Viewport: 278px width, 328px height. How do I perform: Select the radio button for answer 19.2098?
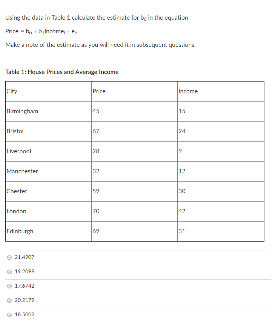click(x=9, y=271)
